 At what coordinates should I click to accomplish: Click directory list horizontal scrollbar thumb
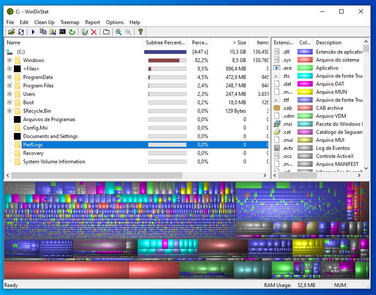click(97, 175)
